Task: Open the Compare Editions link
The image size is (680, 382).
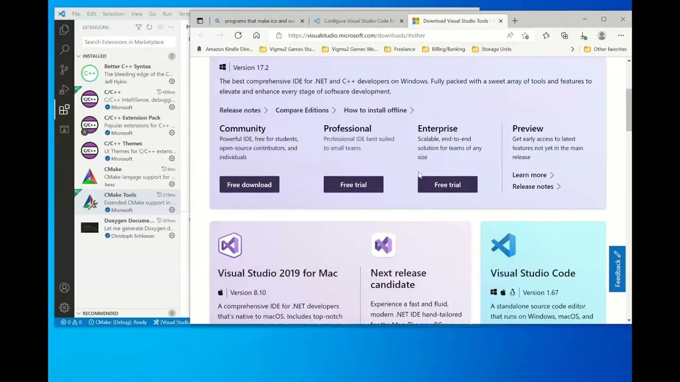Action: (302, 110)
